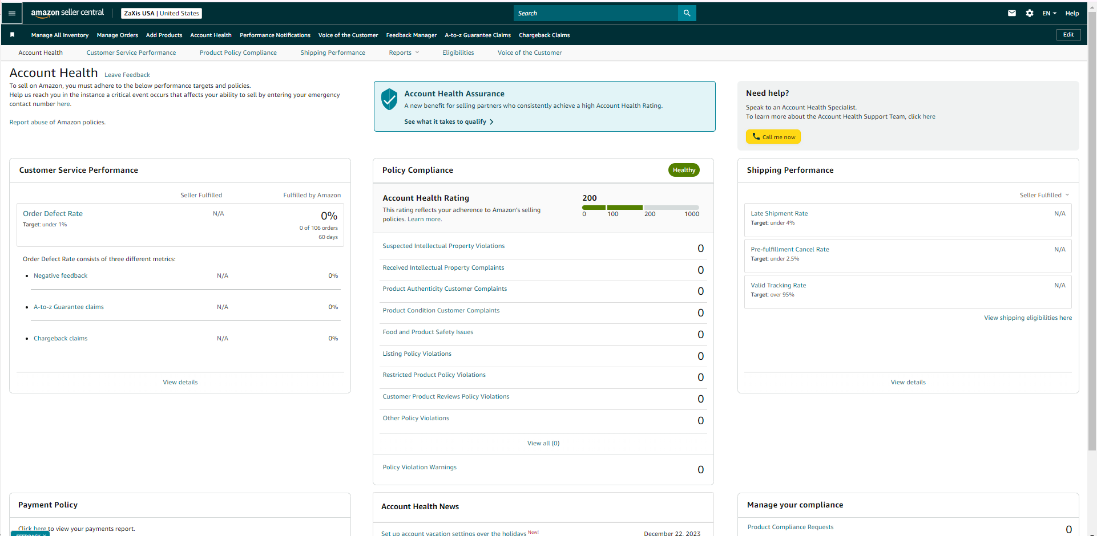The width and height of the screenshot is (1097, 536).
Task: Click View shipping eligibilities here
Action: click(x=1028, y=318)
